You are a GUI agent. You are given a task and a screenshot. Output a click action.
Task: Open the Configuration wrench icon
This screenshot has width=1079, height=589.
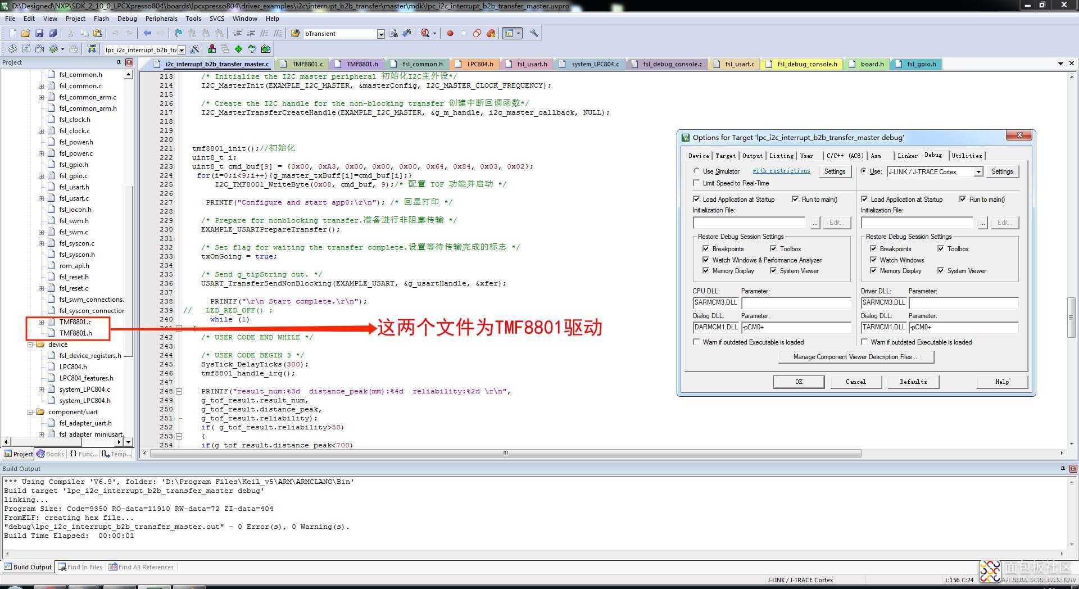534,34
